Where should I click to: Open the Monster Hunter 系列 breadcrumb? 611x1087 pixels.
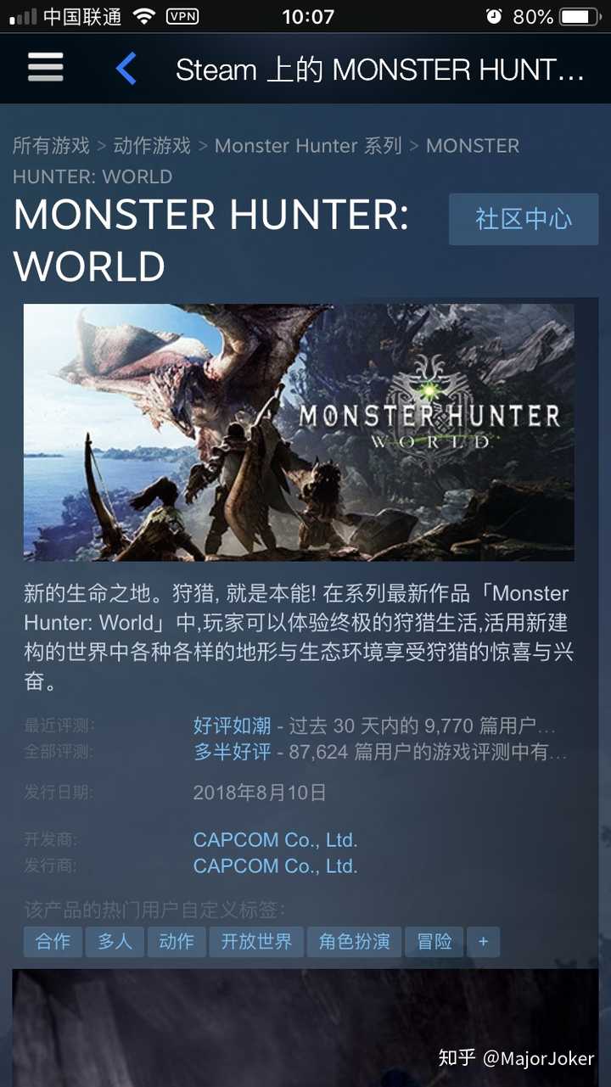[308, 145]
